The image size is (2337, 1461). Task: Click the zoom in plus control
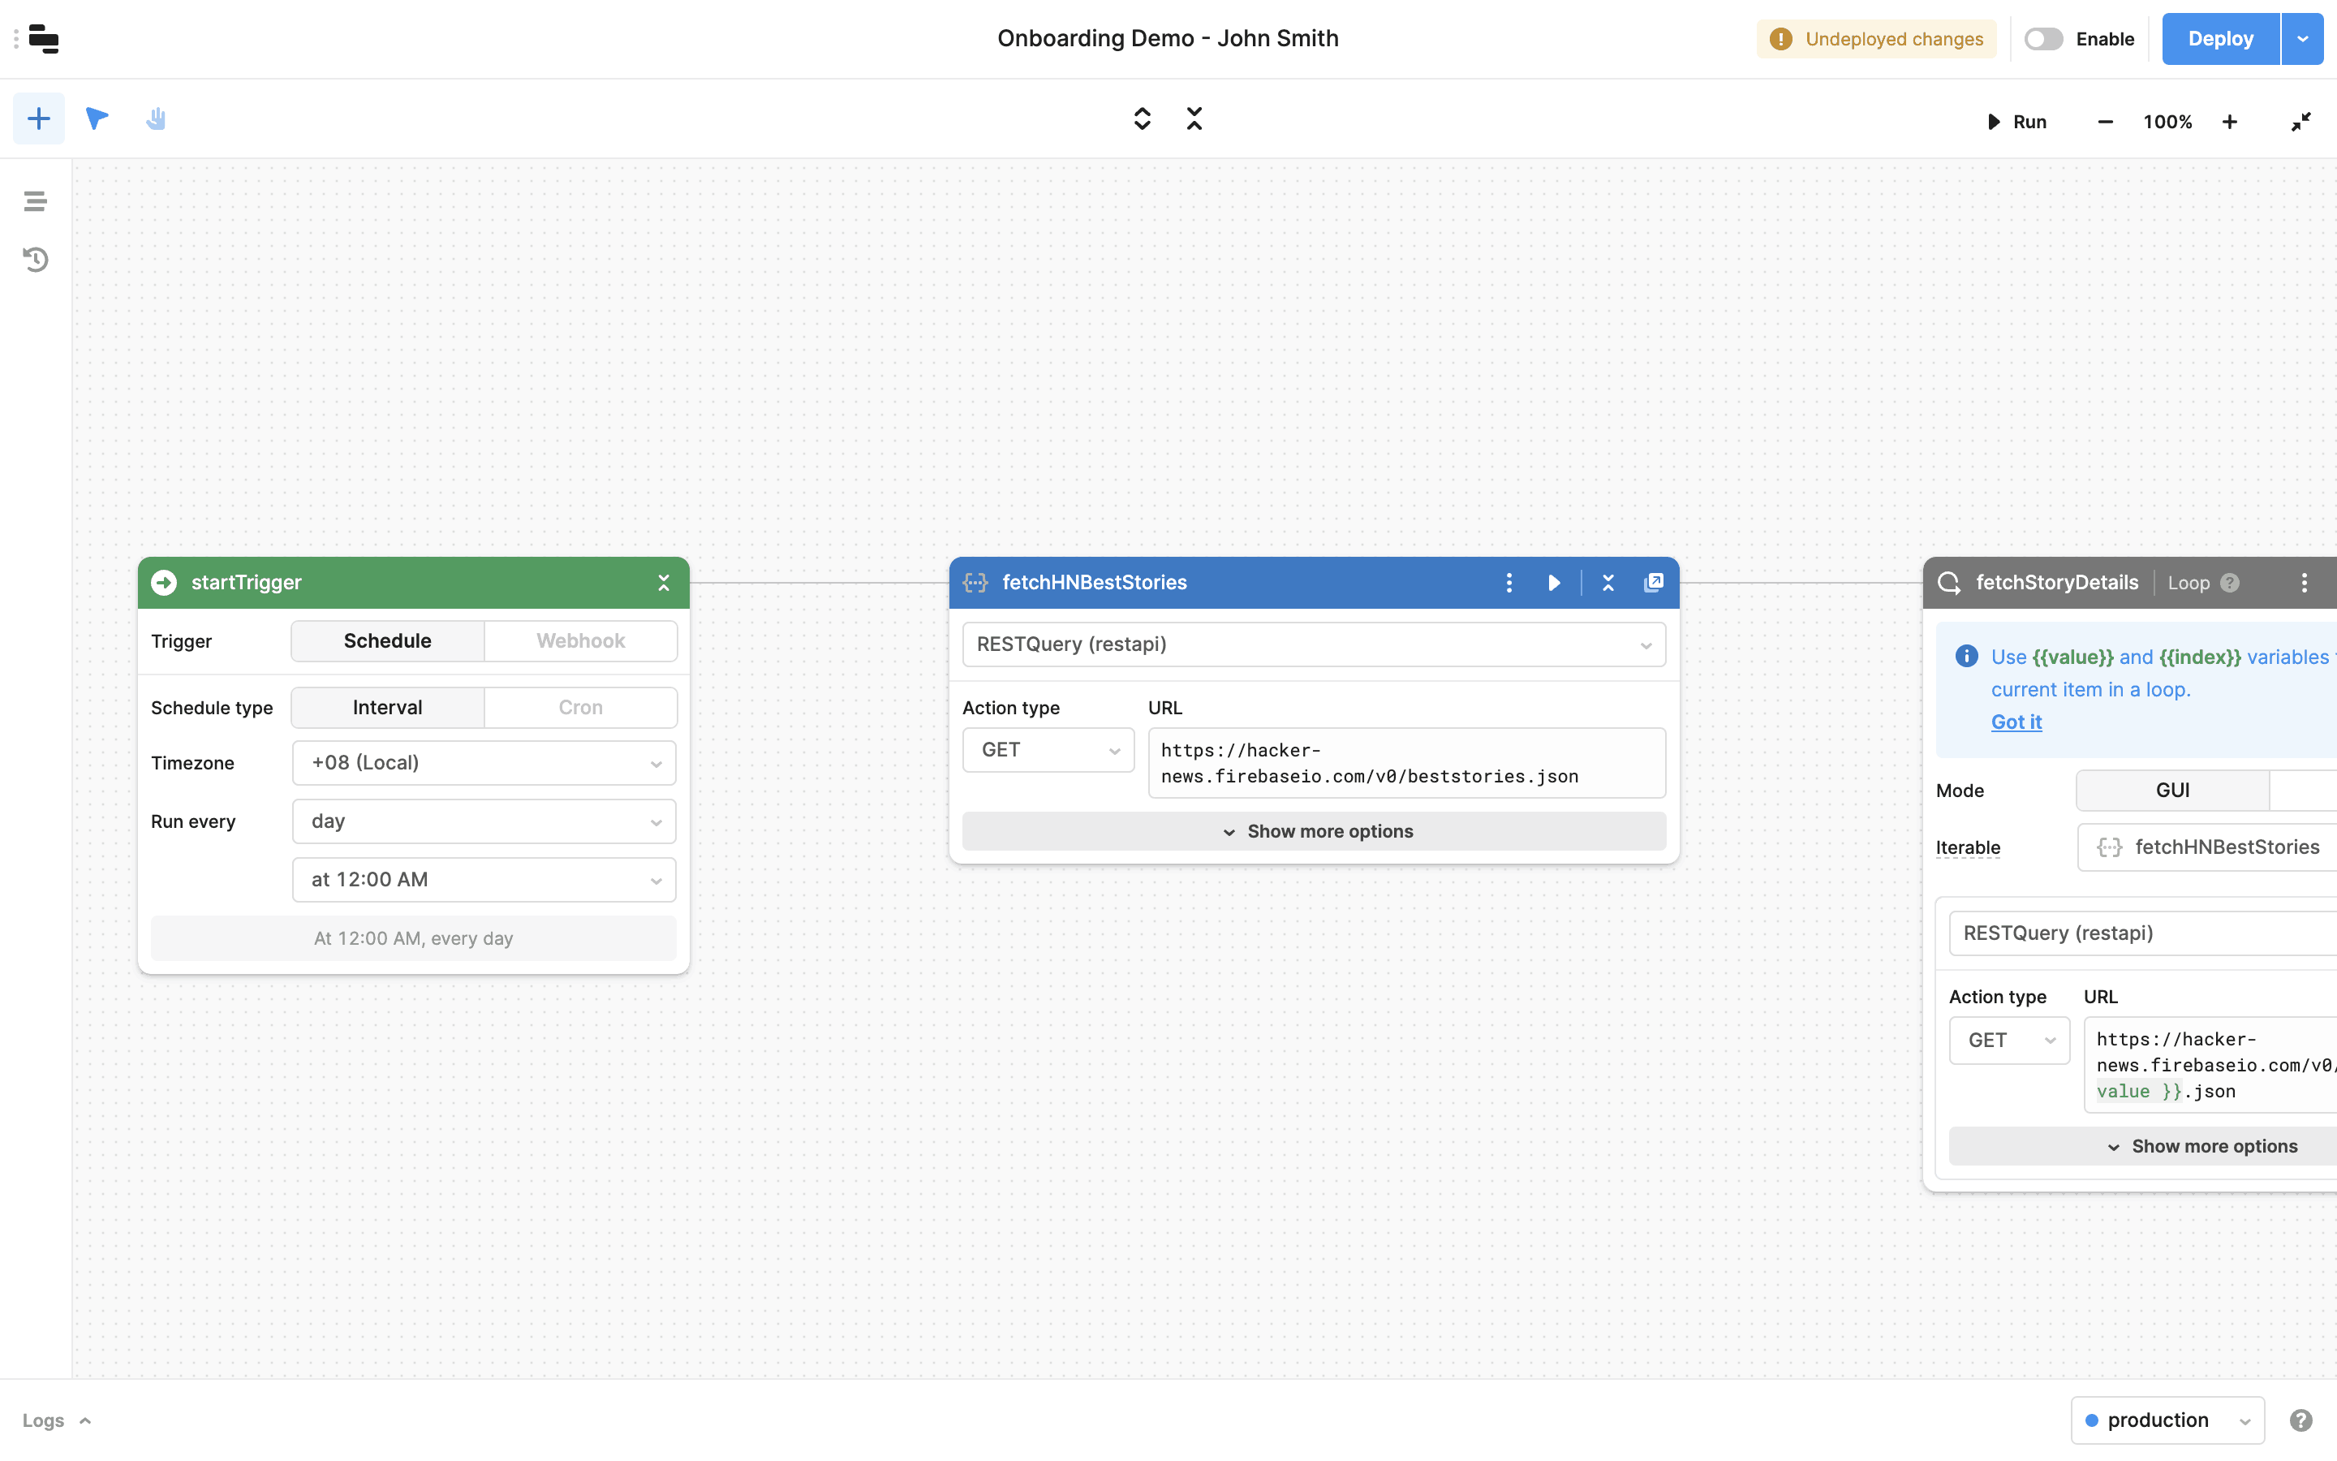click(x=2229, y=122)
